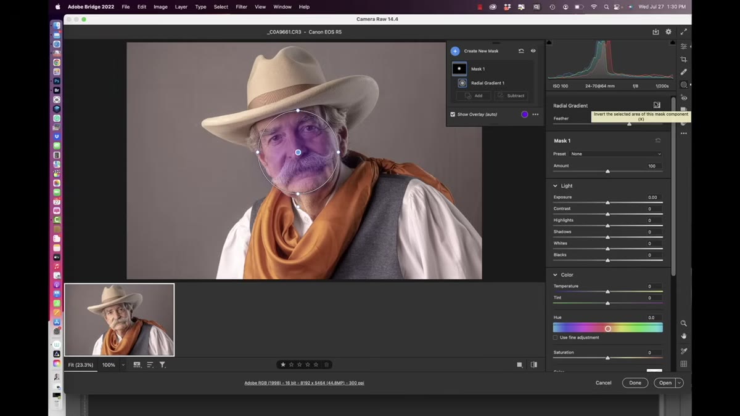Reset Mask 1 adjustments arrow icon
Screen dimensions: 740x416
click(658, 141)
